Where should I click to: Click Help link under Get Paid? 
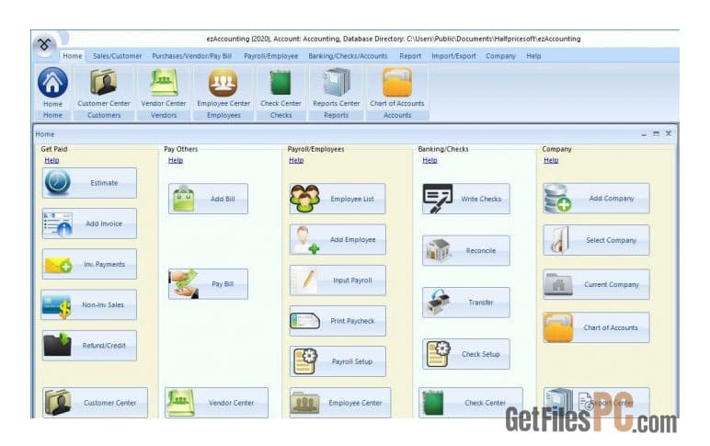(x=52, y=160)
